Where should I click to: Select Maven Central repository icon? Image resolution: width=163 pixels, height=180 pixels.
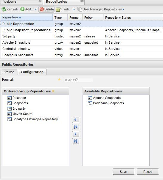click(x=10, y=114)
